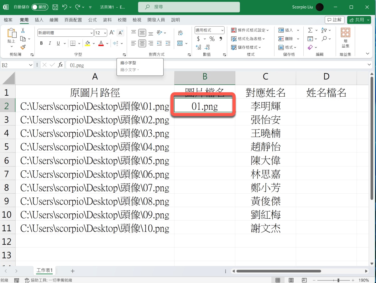Click the percent style icon
Image resolution: width=376 pixels, height=283 pixels.
(212, 39)
